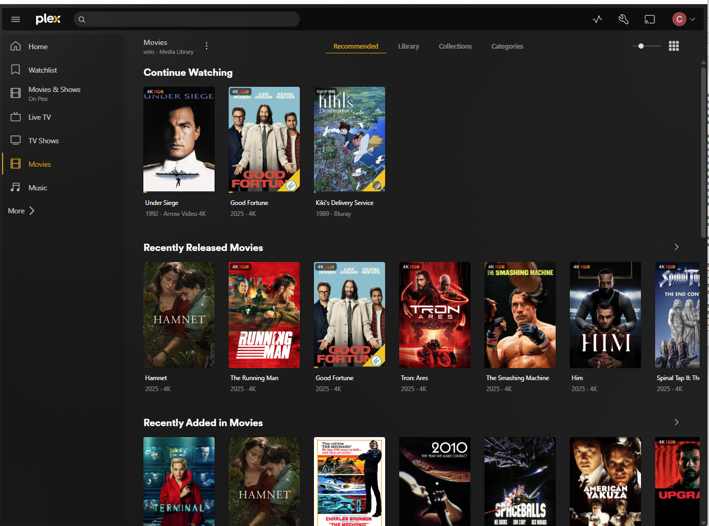Open Hamnet poster in Recently Added

(264, 482)
